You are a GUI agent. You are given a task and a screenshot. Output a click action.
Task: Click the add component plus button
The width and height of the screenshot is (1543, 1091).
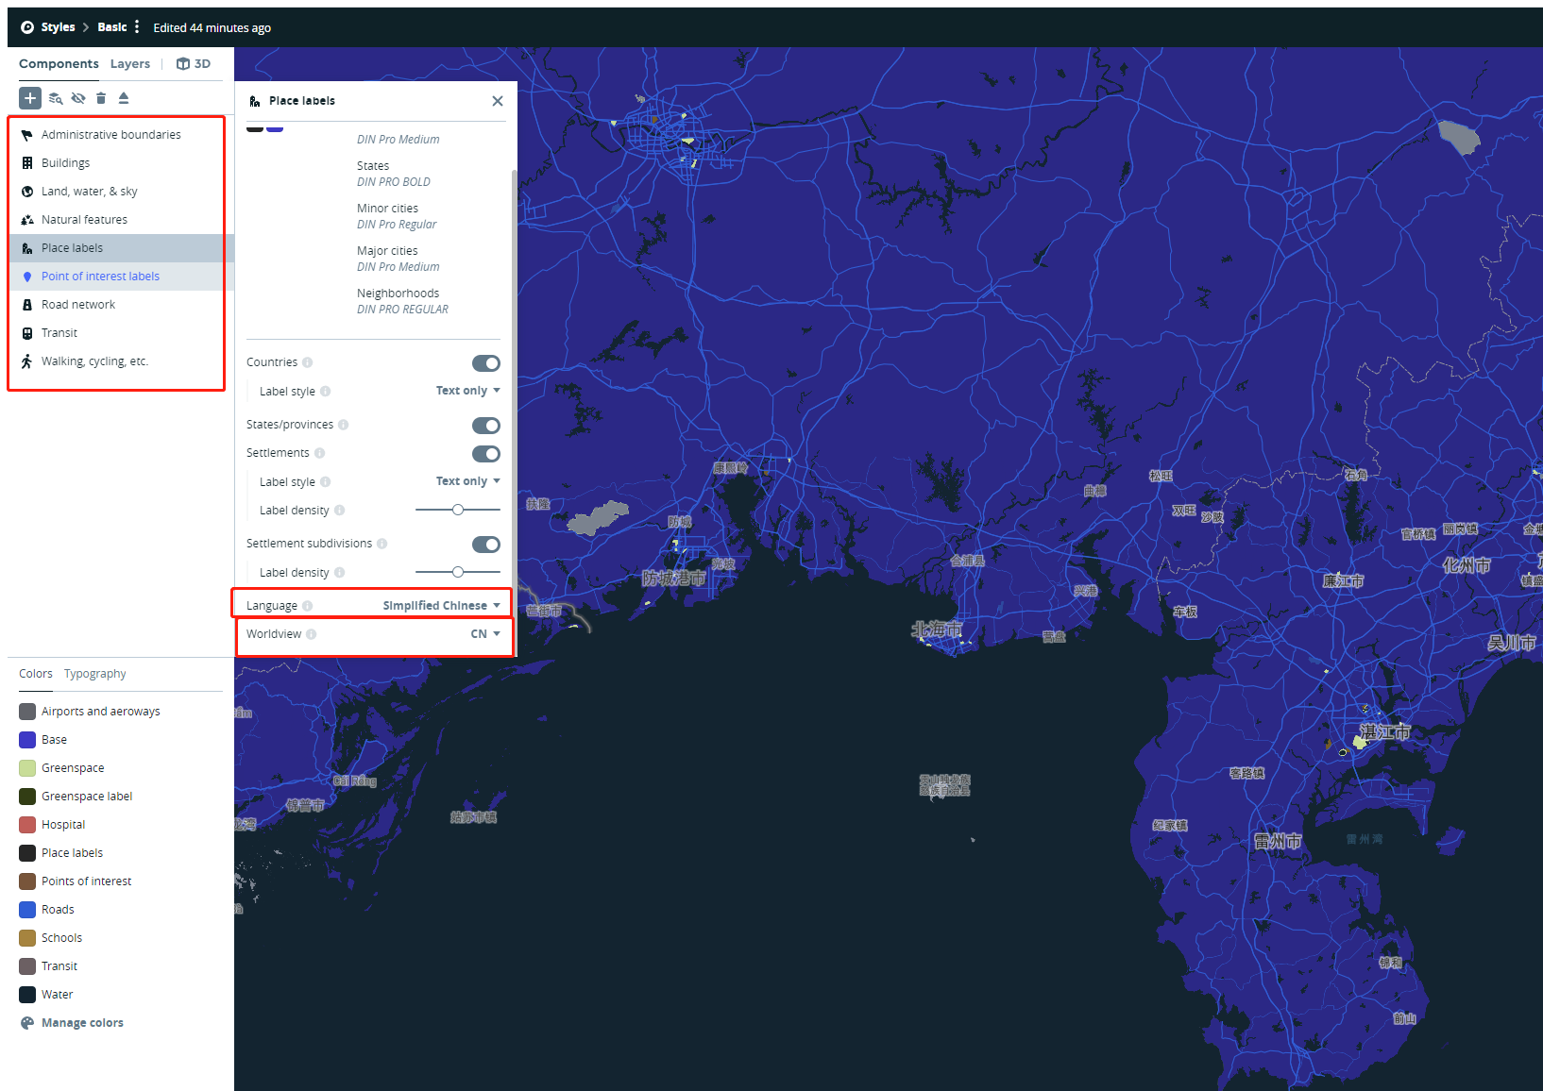[x=29, y=98]
